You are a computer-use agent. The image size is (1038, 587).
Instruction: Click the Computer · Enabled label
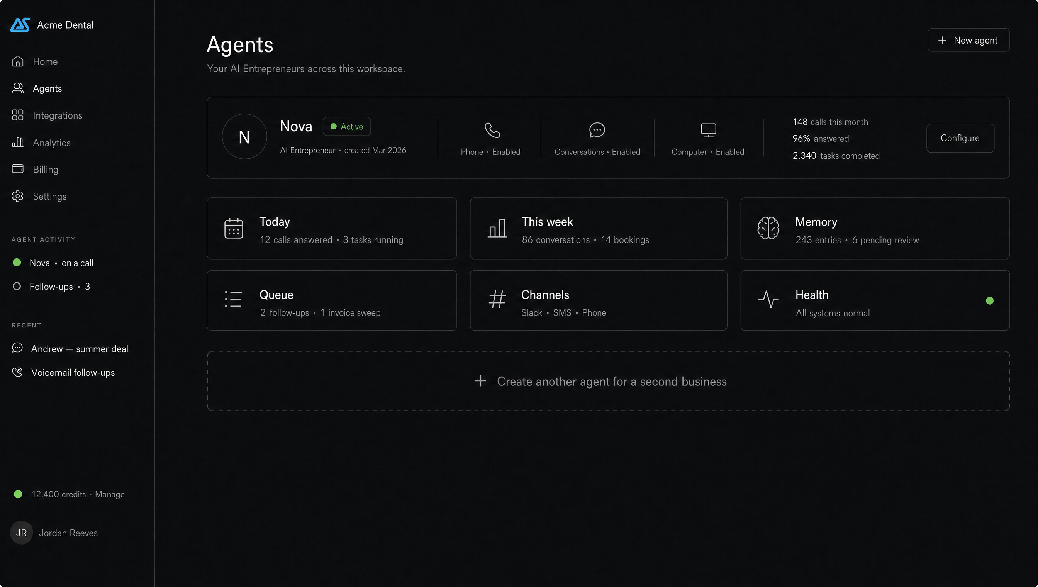coord(708,152)
